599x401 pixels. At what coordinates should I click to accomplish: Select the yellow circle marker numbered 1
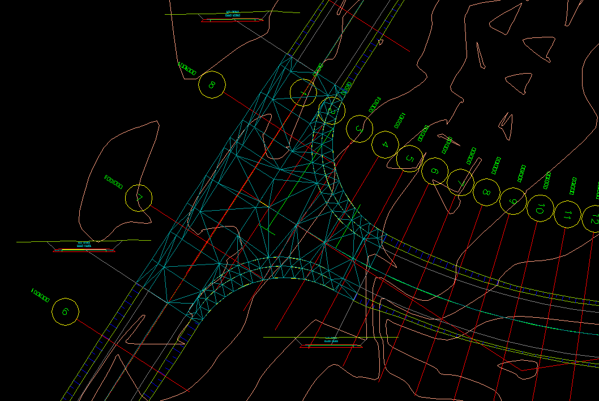(303, 92)
